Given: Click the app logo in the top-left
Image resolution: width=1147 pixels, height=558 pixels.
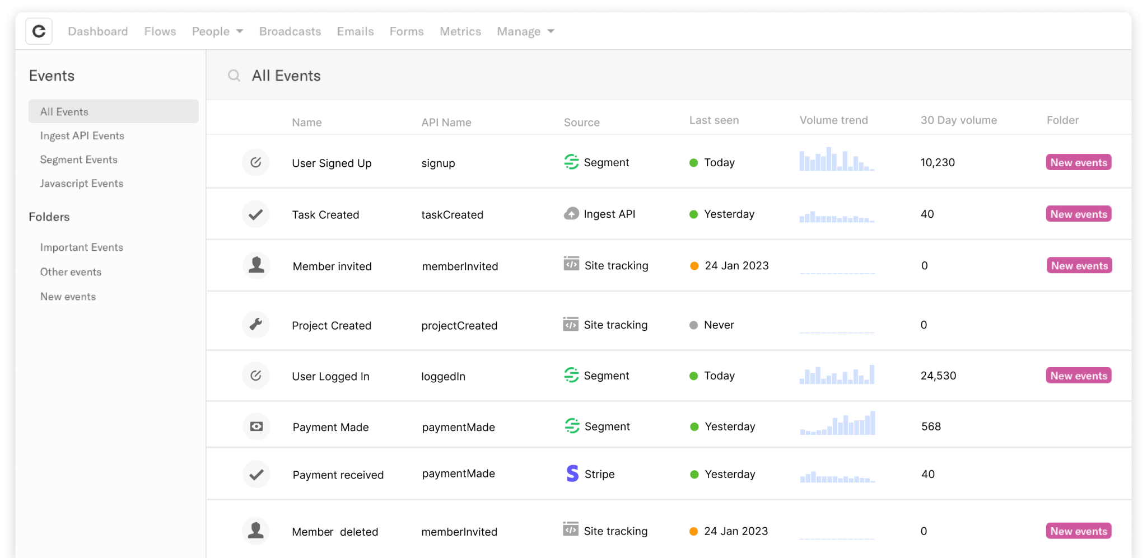Looking at the screenshot, I should (39, 31).
